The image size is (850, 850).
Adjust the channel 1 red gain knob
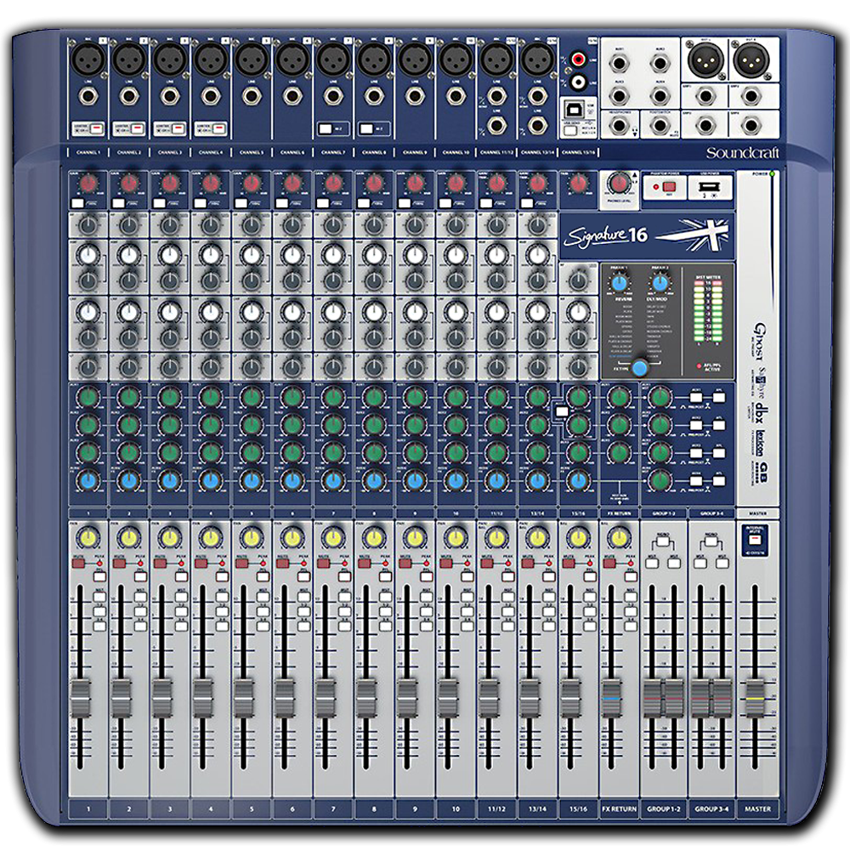pyautogui.click(x=88, y=184)
